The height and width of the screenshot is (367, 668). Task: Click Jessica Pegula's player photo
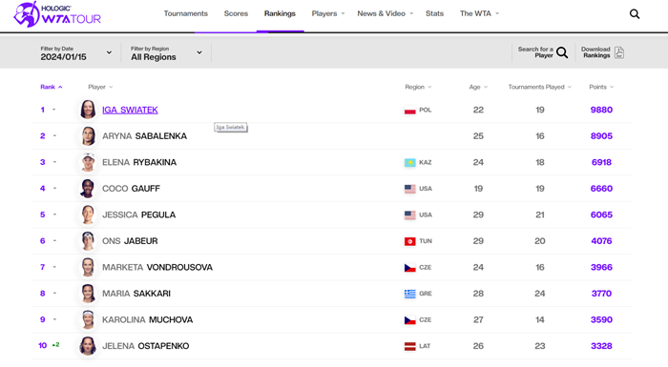[88, 214]
